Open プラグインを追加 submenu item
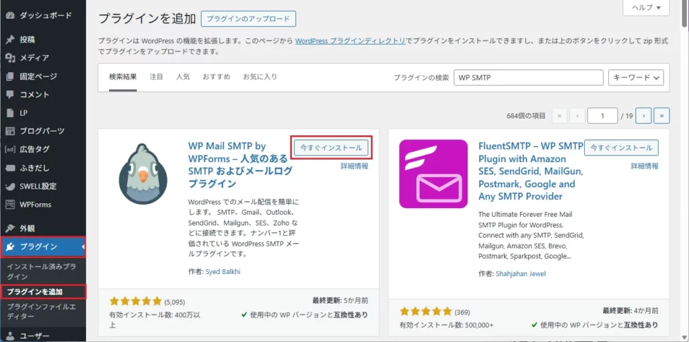 [35, 292]
